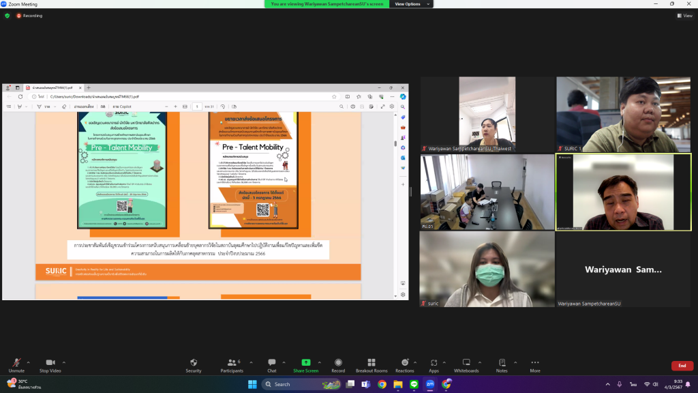Click the PDF viewer scrollbar thumb
Screen dimensions: 698x393
pyautogui.click(x=395, y=143)
